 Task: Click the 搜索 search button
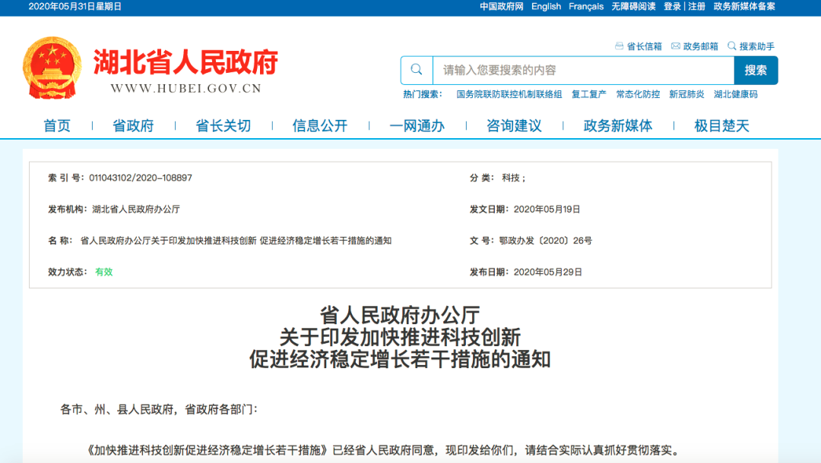coord(756,70)
